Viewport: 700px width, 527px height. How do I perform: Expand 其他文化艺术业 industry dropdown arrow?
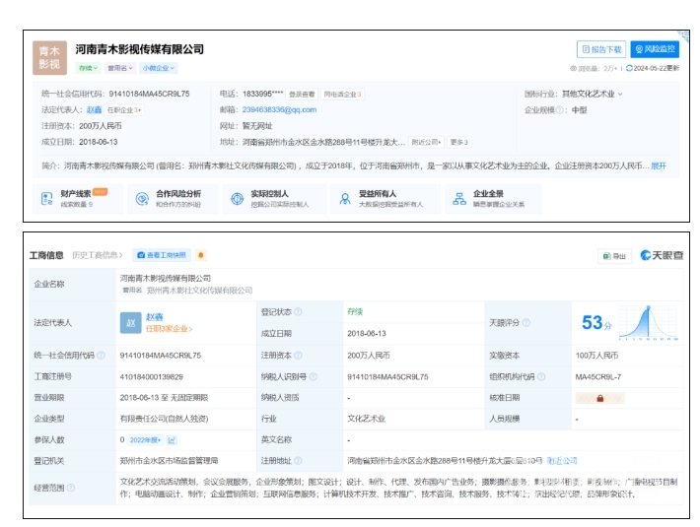620,95
